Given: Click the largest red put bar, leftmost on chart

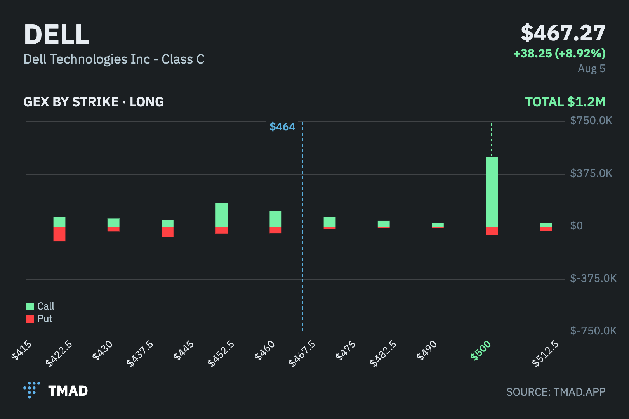Looking at the screenshot, I should [59, 234].
